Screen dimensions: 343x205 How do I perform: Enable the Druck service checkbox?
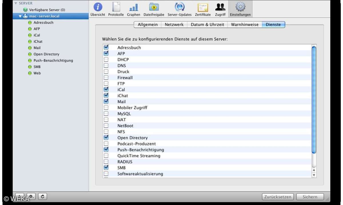pos(106,71)
